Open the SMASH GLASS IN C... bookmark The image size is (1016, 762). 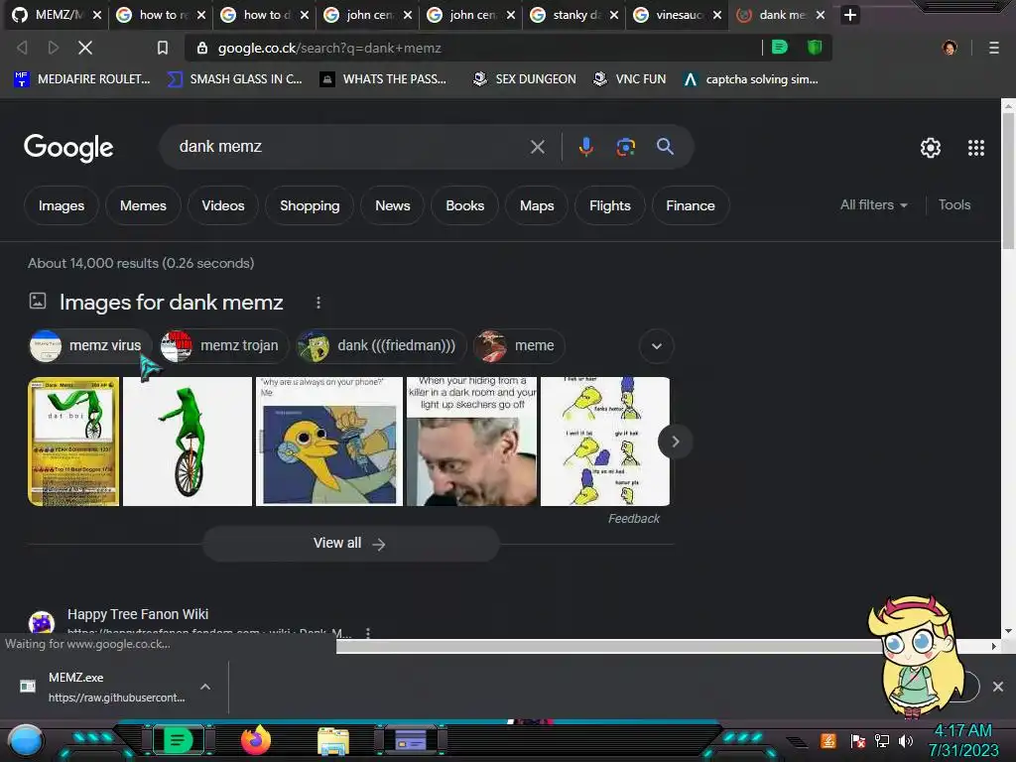234,79
